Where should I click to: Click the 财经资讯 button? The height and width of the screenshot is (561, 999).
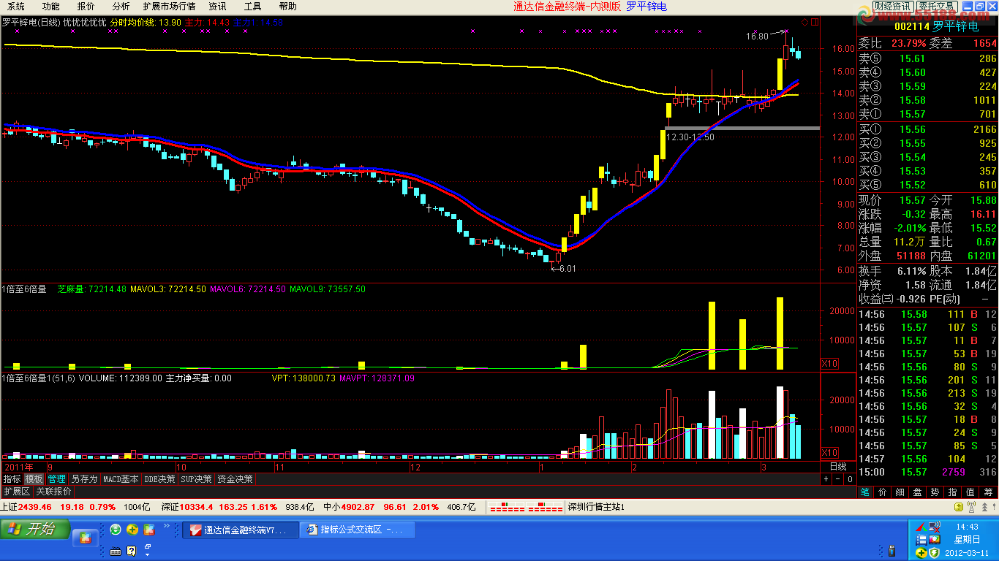point(892,6)
